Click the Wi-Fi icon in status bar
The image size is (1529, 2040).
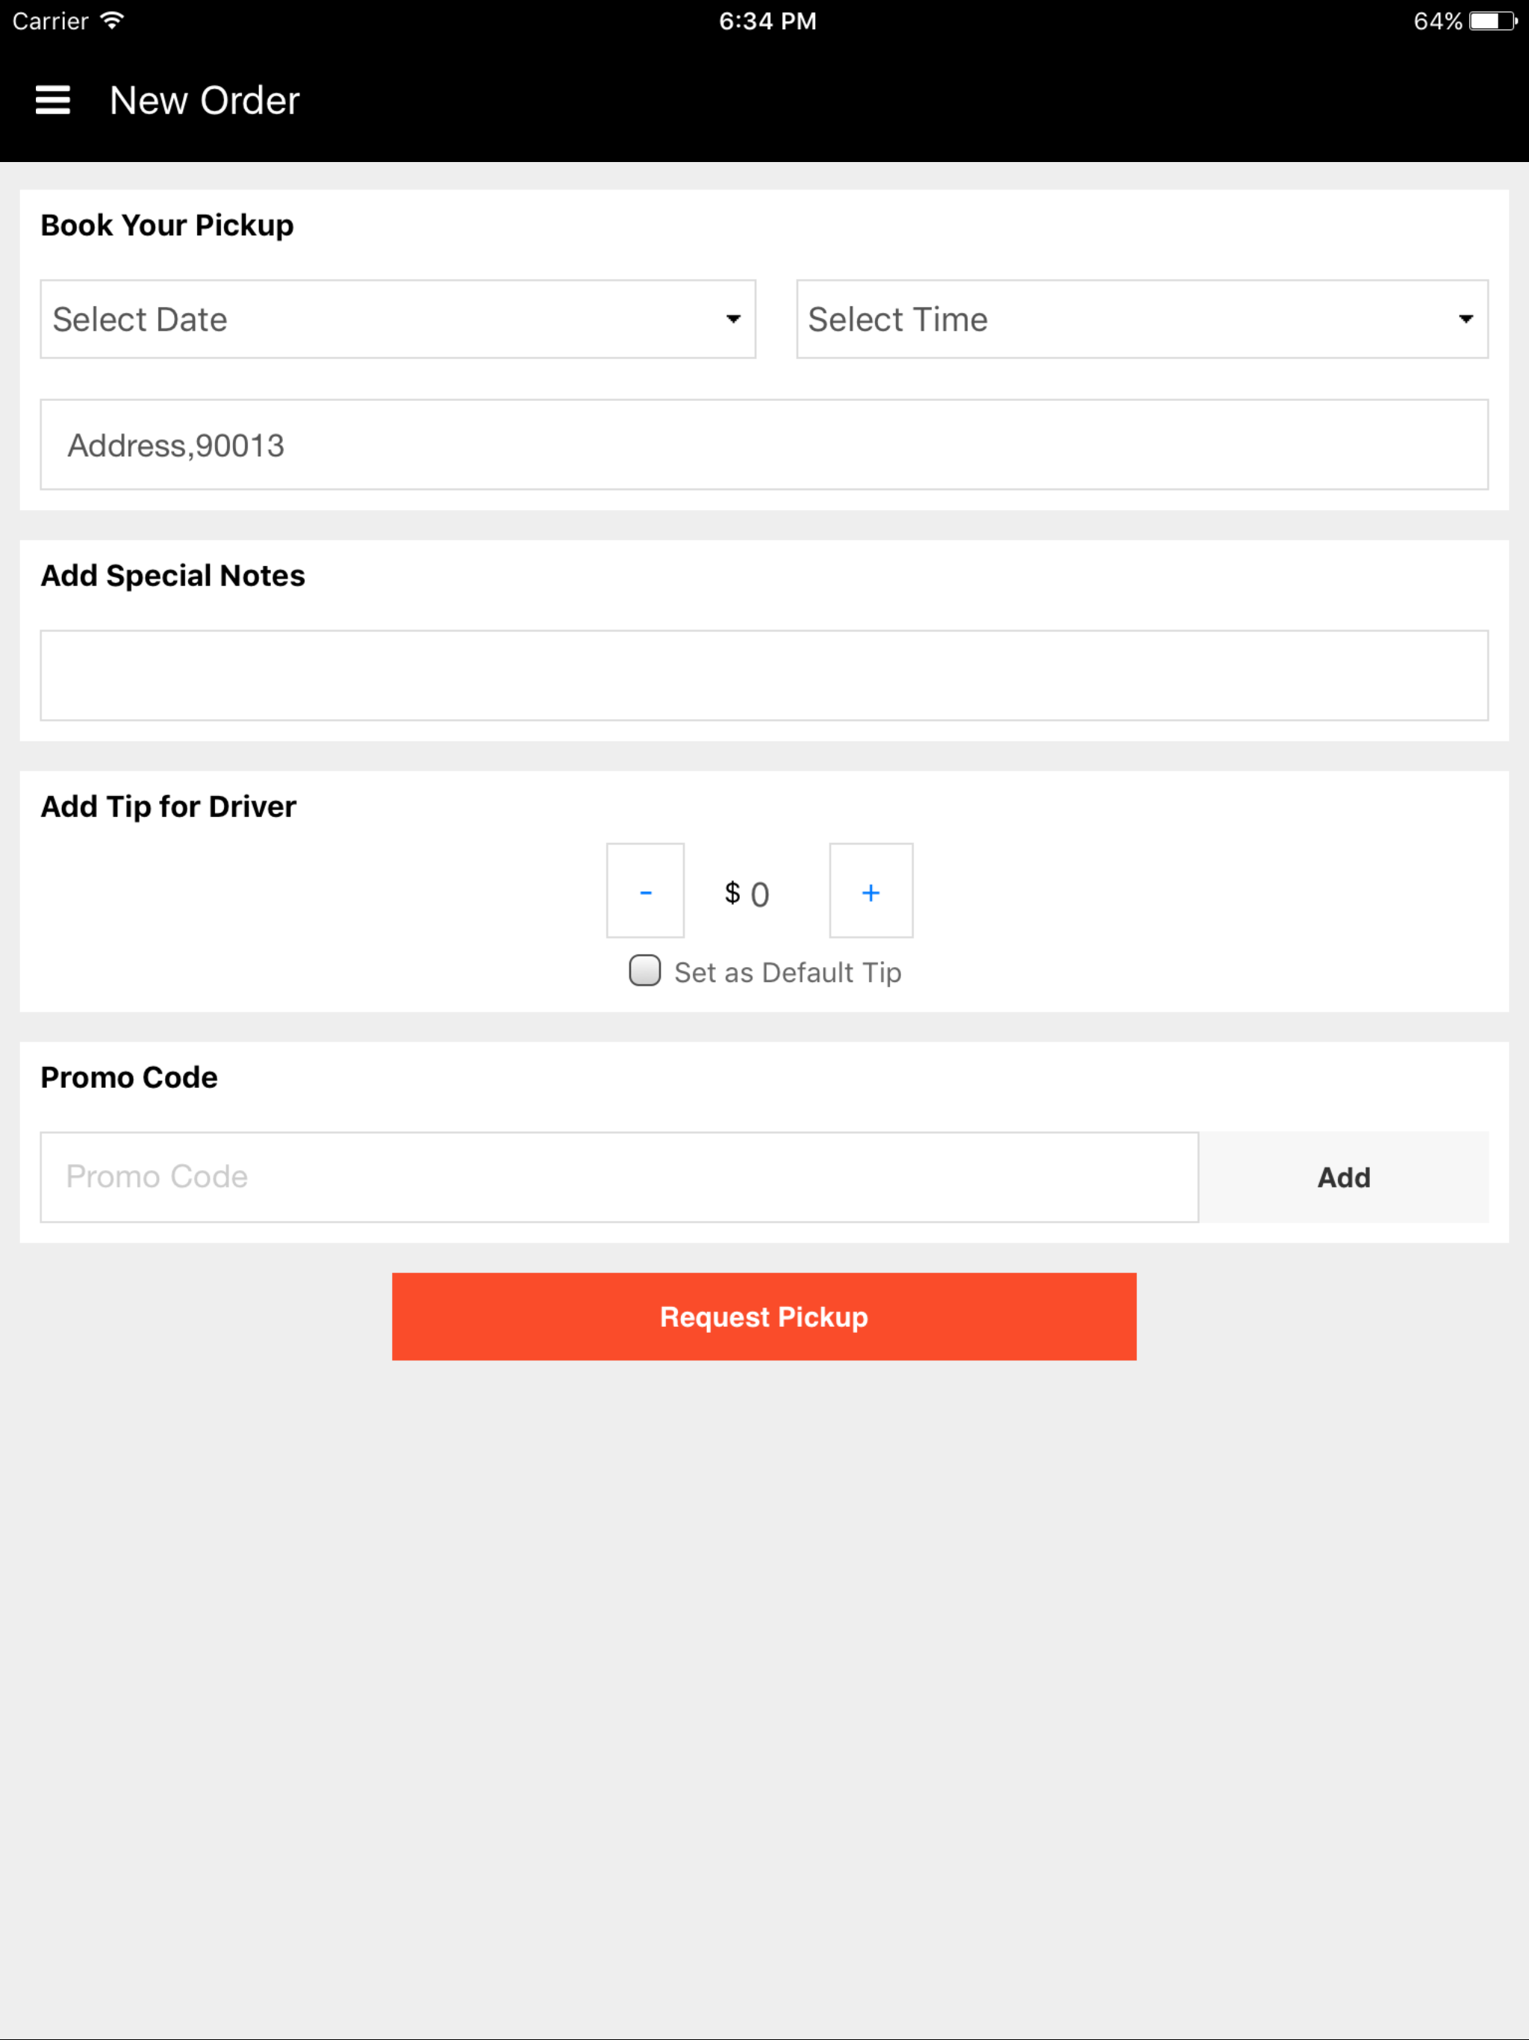click(111, 20)
